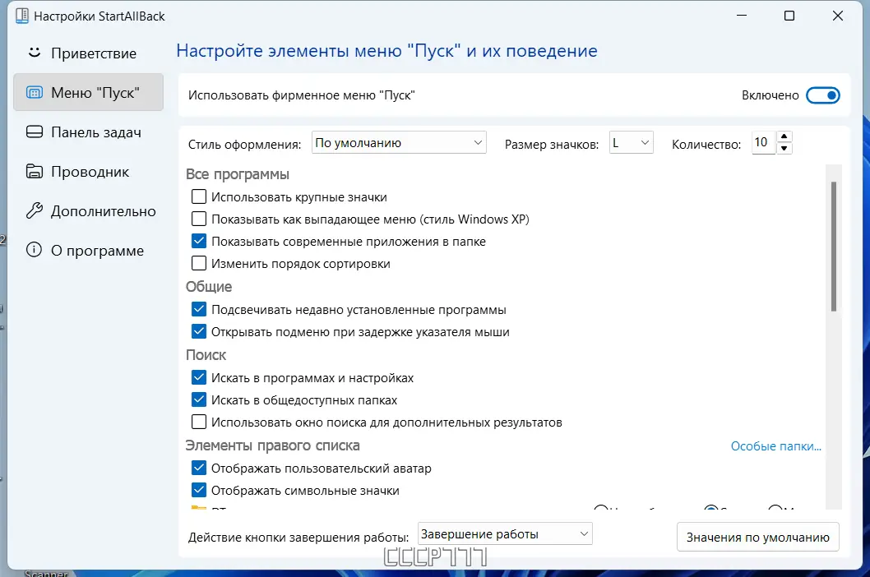Click the StartAllBack icon in title bar

pyautogui.click(x=23, y=15)
